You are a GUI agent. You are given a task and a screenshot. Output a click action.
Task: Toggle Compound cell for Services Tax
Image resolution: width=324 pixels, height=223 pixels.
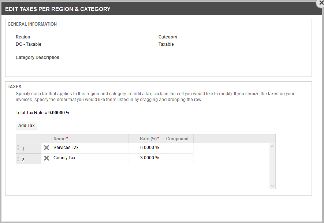pos(177,148)
